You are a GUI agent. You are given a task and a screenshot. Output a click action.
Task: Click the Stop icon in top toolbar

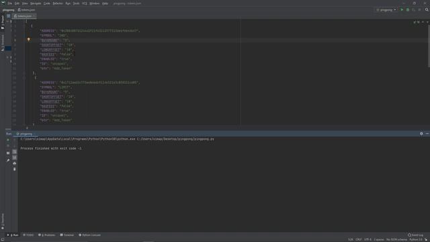pos(419,10)
